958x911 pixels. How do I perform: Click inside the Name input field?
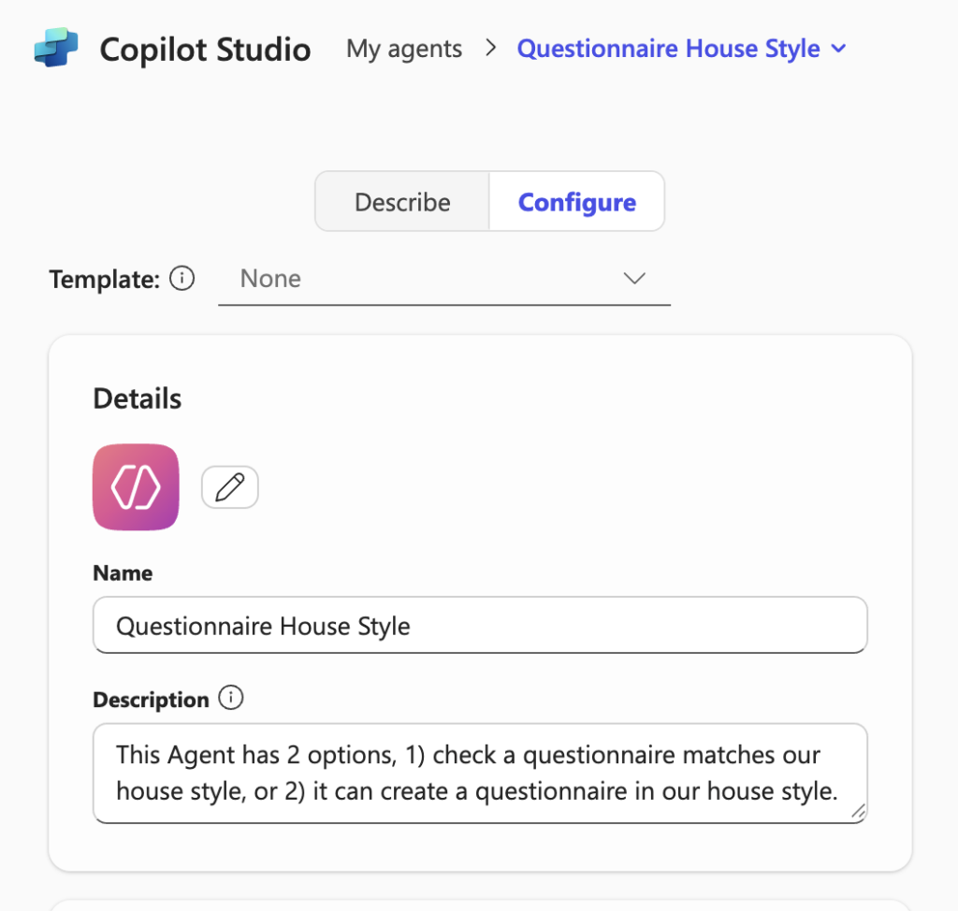pos(480,625)
